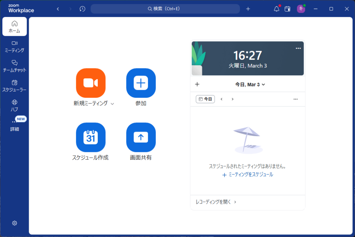Image resolution: width=355 pixels, height=237 pixels.
Task: Click the purple profile avatar
Action: pos(301,9)
